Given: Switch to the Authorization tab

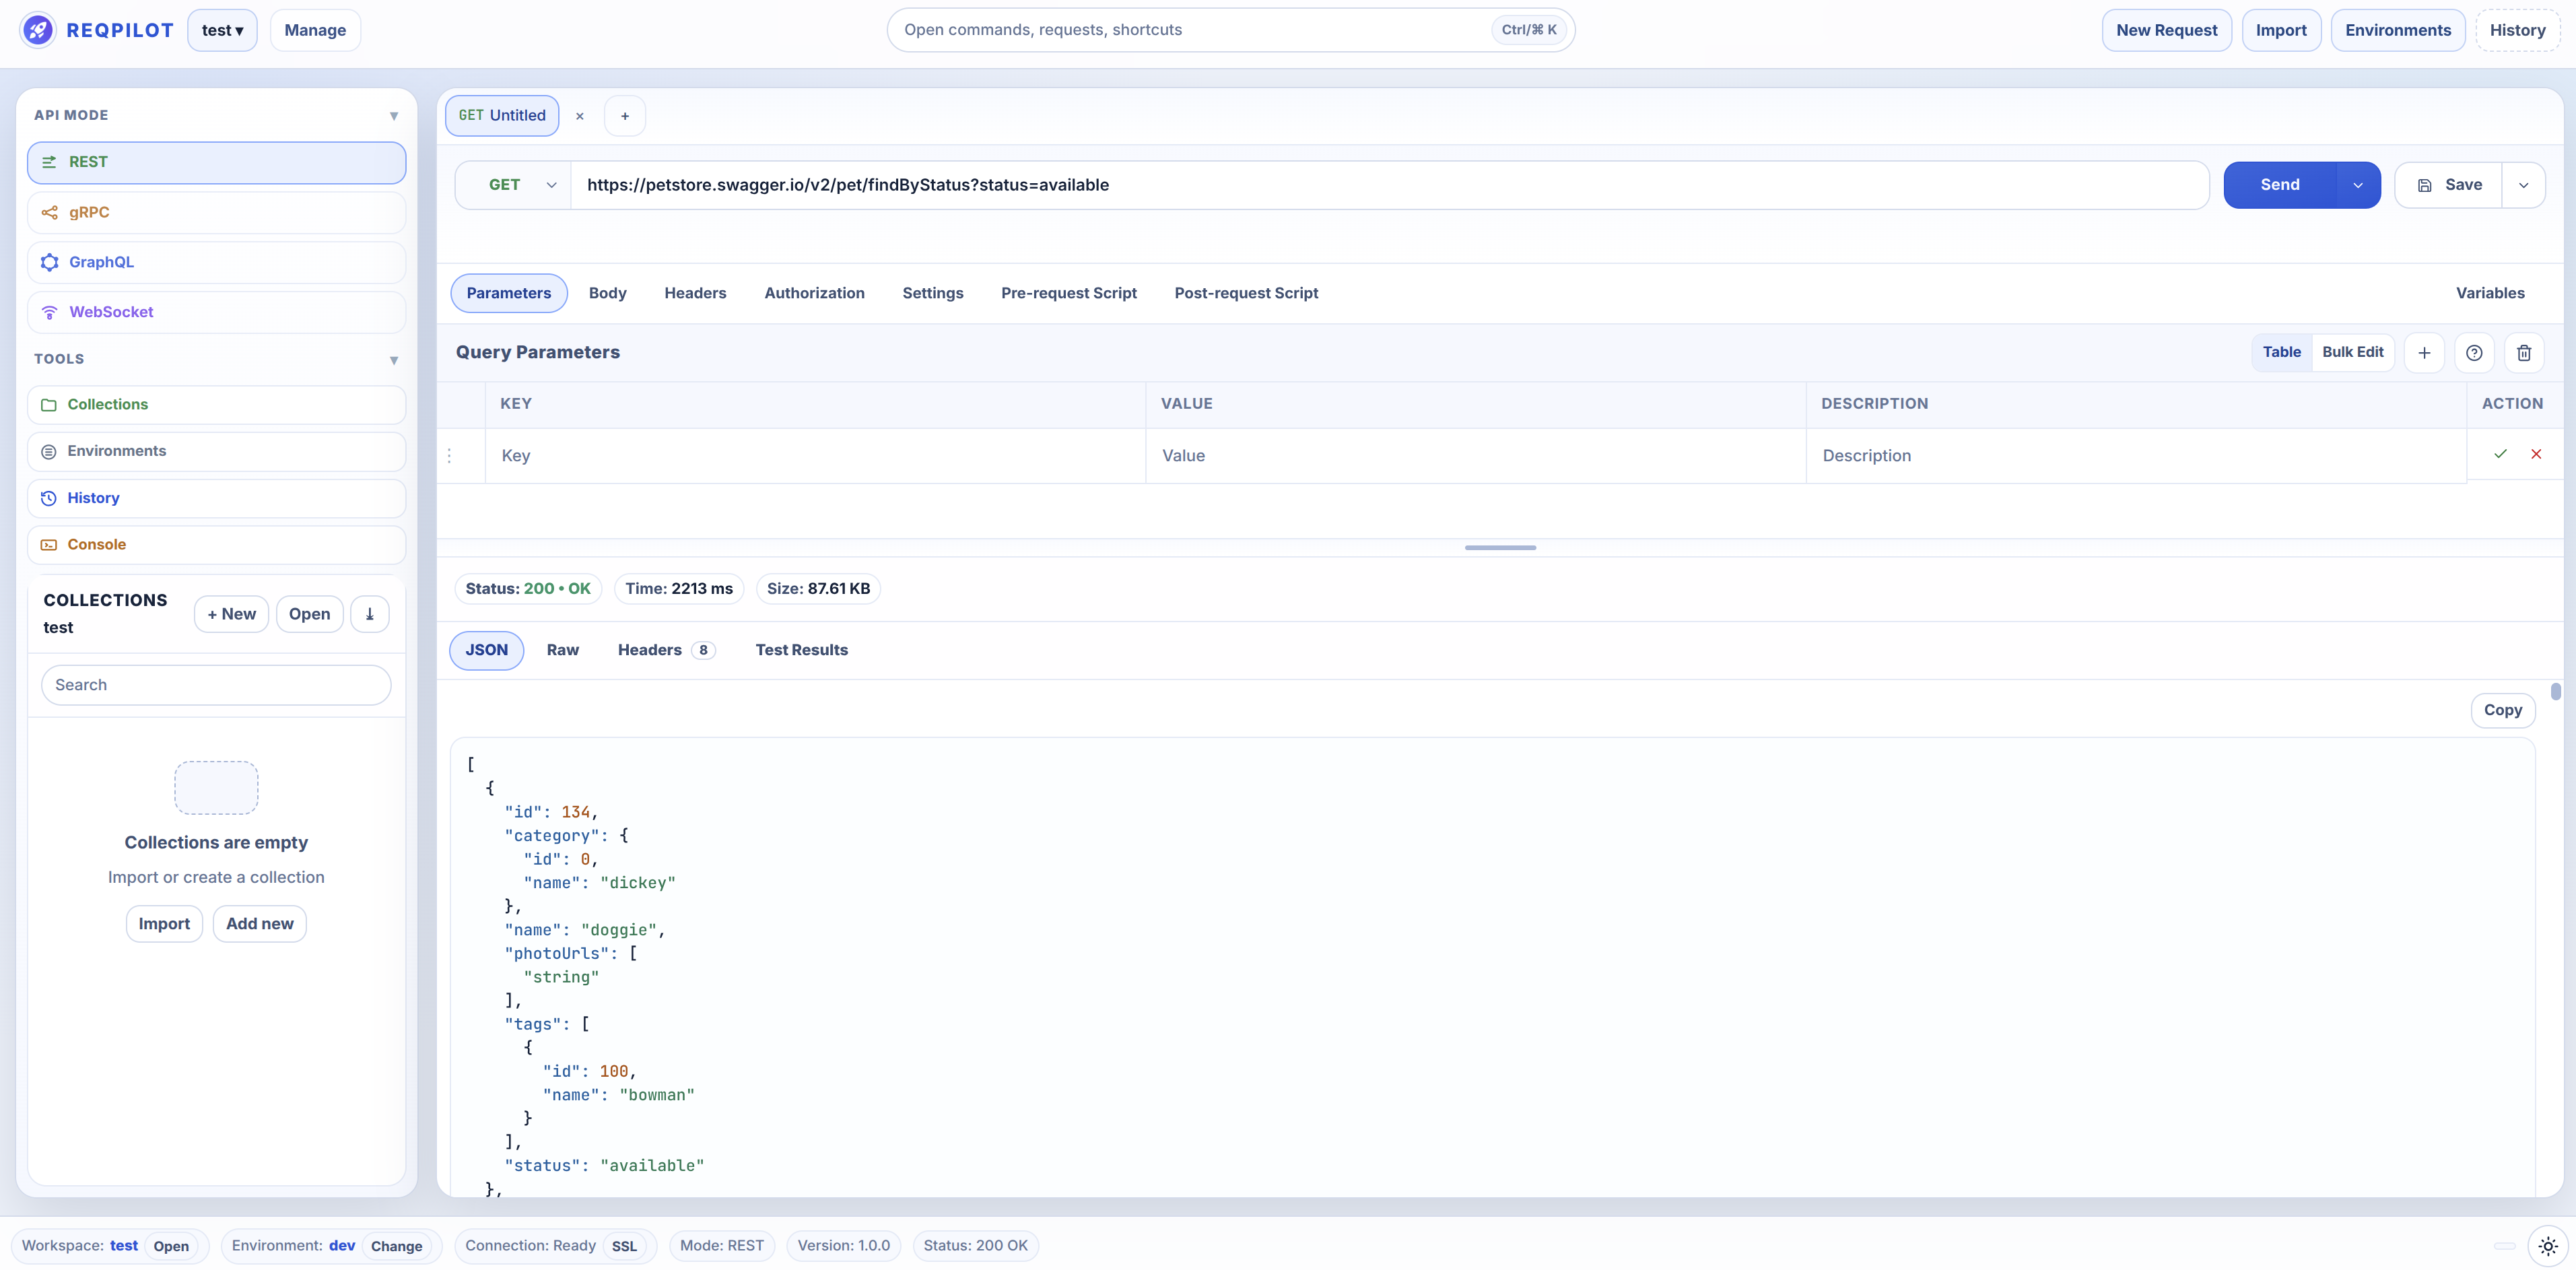Looking at the screenshot, I should coord(814,293).
